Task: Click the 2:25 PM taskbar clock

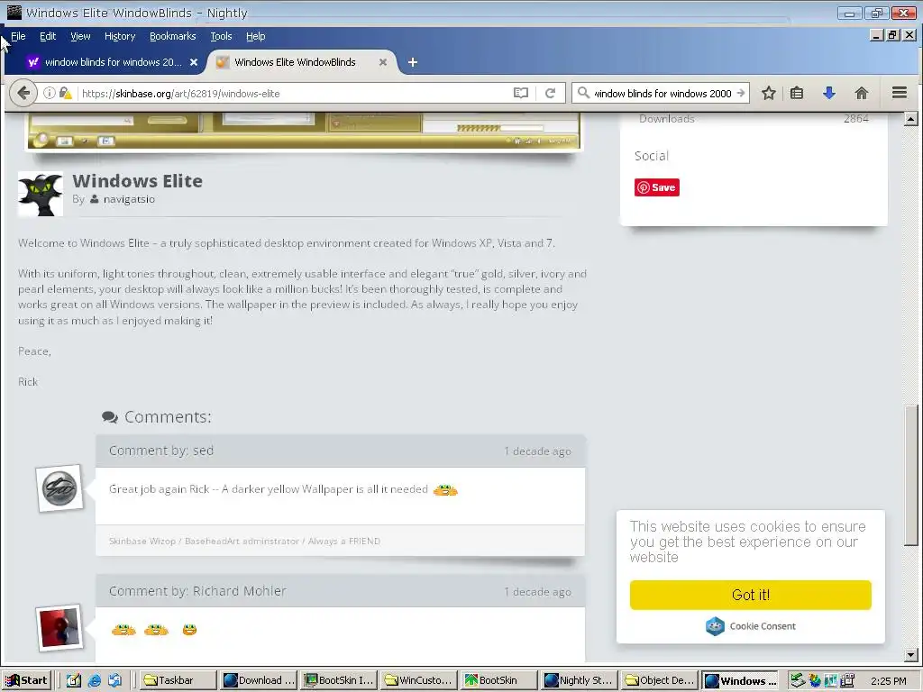Action: point(888,681)
